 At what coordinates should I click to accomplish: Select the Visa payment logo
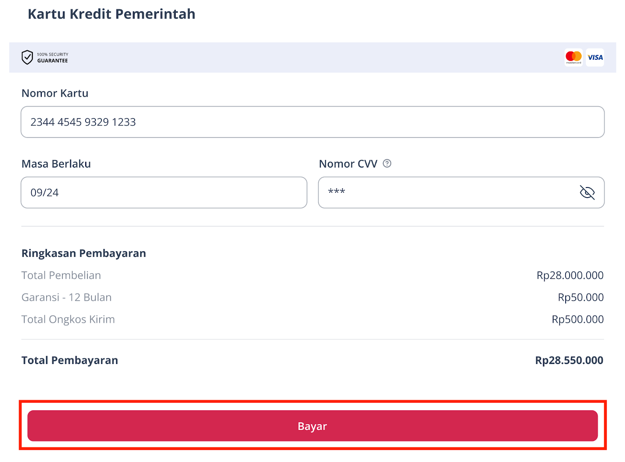coord(595,57)
